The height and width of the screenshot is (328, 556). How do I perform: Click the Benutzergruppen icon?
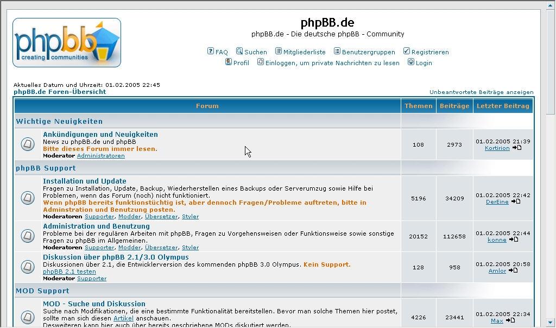pyautogui.click(x=337, y=51)
